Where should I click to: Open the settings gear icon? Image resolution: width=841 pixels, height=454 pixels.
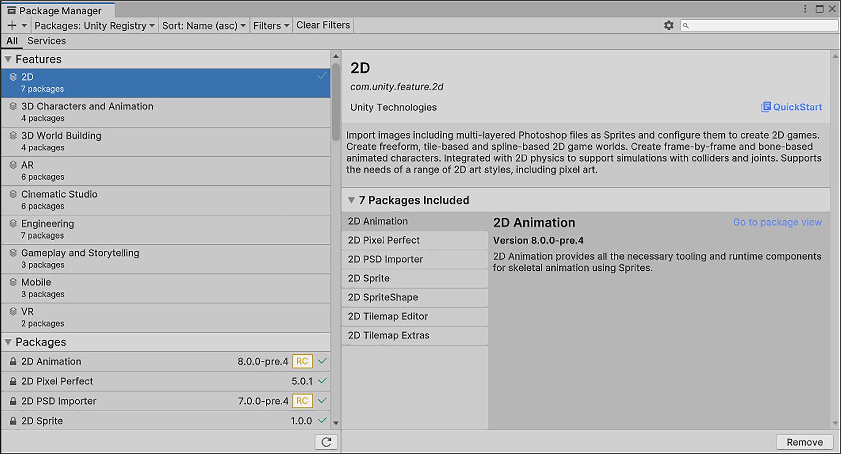coord(669,25)
